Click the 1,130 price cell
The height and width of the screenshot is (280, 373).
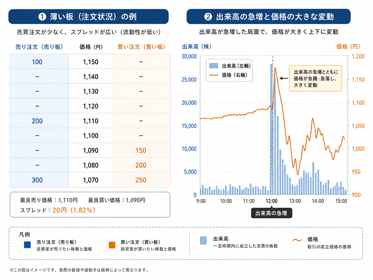point(91,92)
